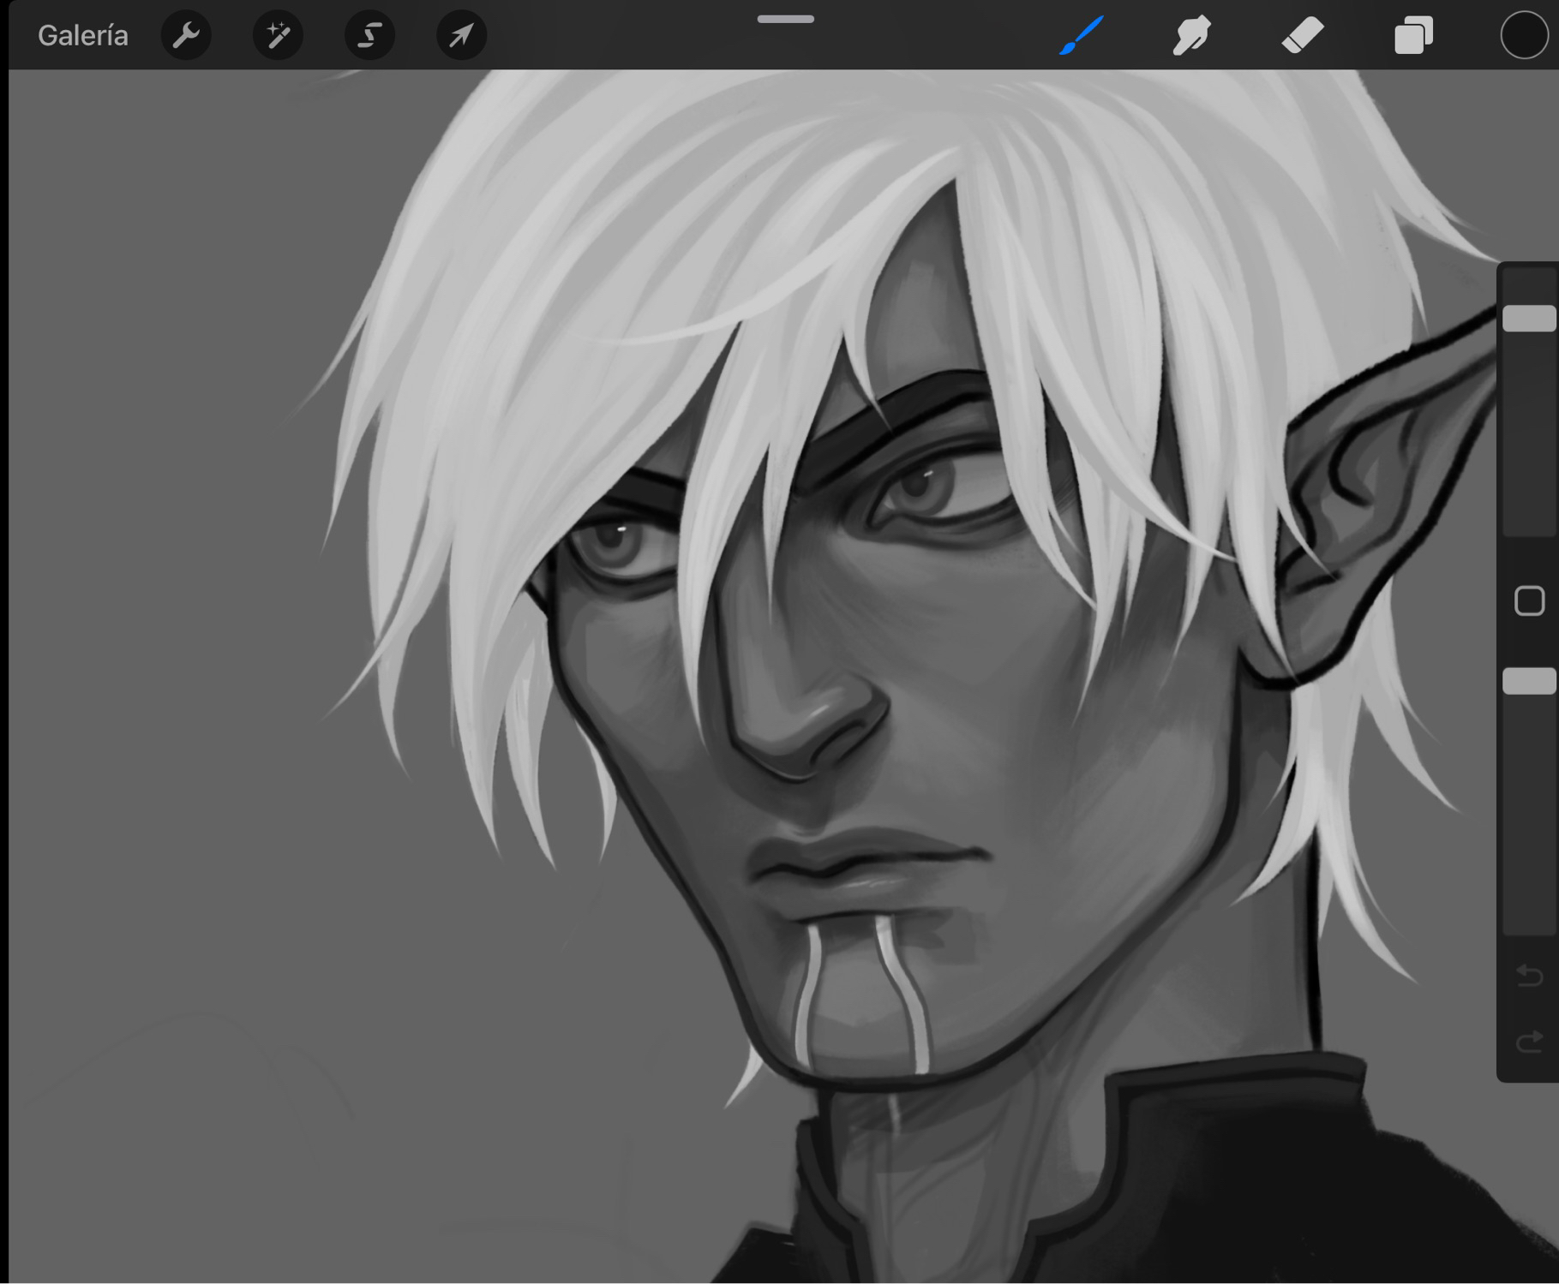Undo the last stroke with sidebar arrow
Screen dimensions: 1559x1284
(1530, 975)
